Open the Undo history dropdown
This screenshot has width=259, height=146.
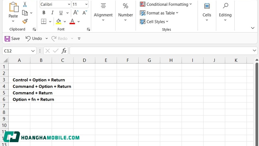47,39
